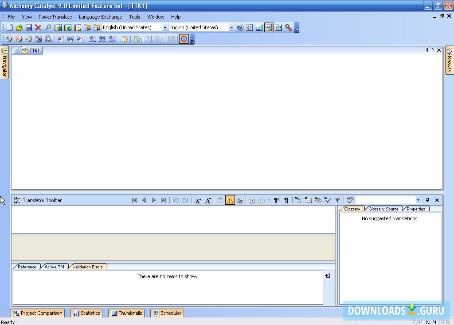Open the source language English (United States) dropdown
Image resolution: width=454 pixels, height=325 pixels.
click(165, 27)
